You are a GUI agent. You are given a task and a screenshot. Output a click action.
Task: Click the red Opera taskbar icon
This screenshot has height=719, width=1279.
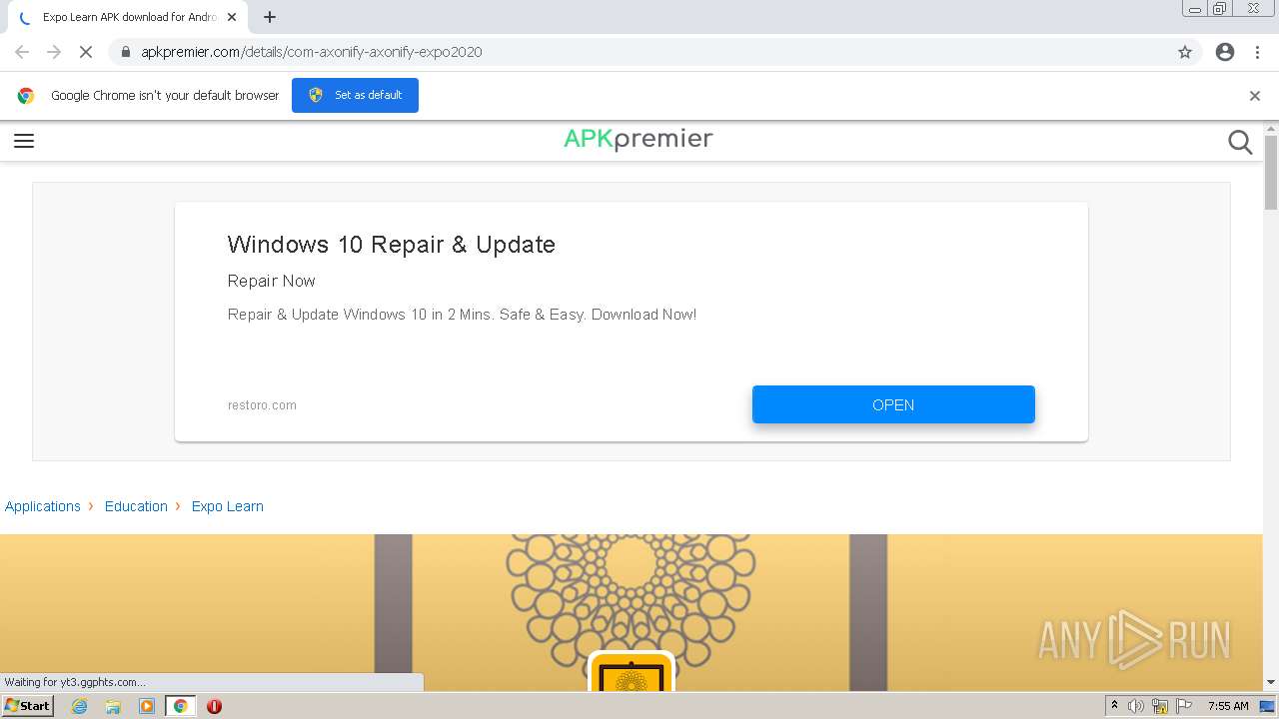click(214, 706)
